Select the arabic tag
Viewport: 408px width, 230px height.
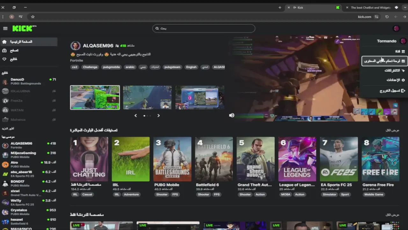[x=130, y=67]
